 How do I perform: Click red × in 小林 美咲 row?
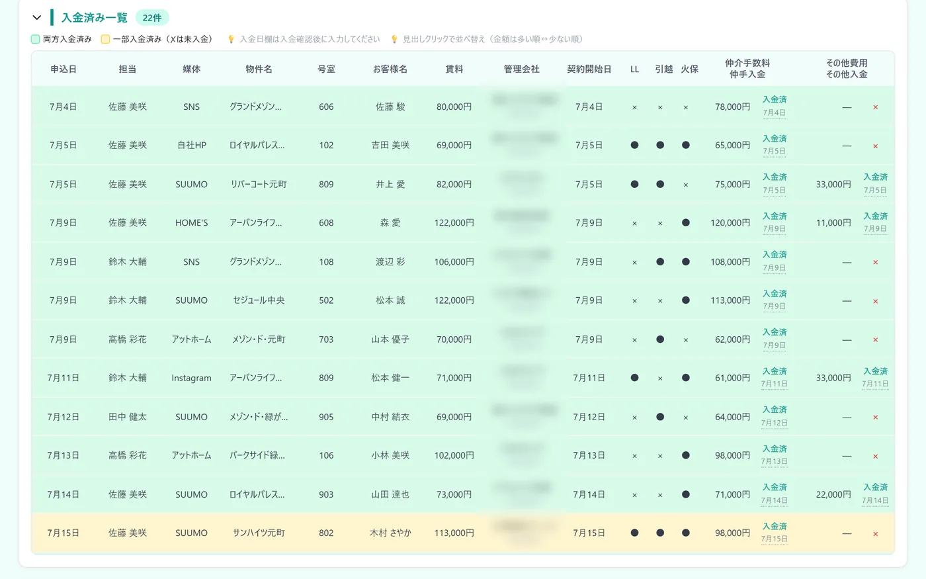[875, 457]
